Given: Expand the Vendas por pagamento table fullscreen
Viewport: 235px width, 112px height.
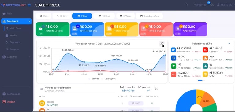Looking at the screenshot, I should pyautogui.click(x=156, y=89).
